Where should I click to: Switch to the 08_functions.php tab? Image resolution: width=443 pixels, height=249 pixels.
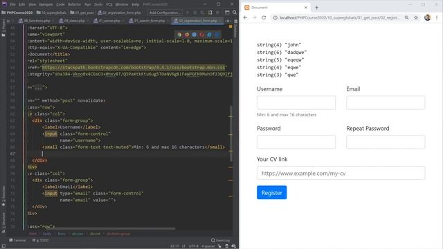37,21
